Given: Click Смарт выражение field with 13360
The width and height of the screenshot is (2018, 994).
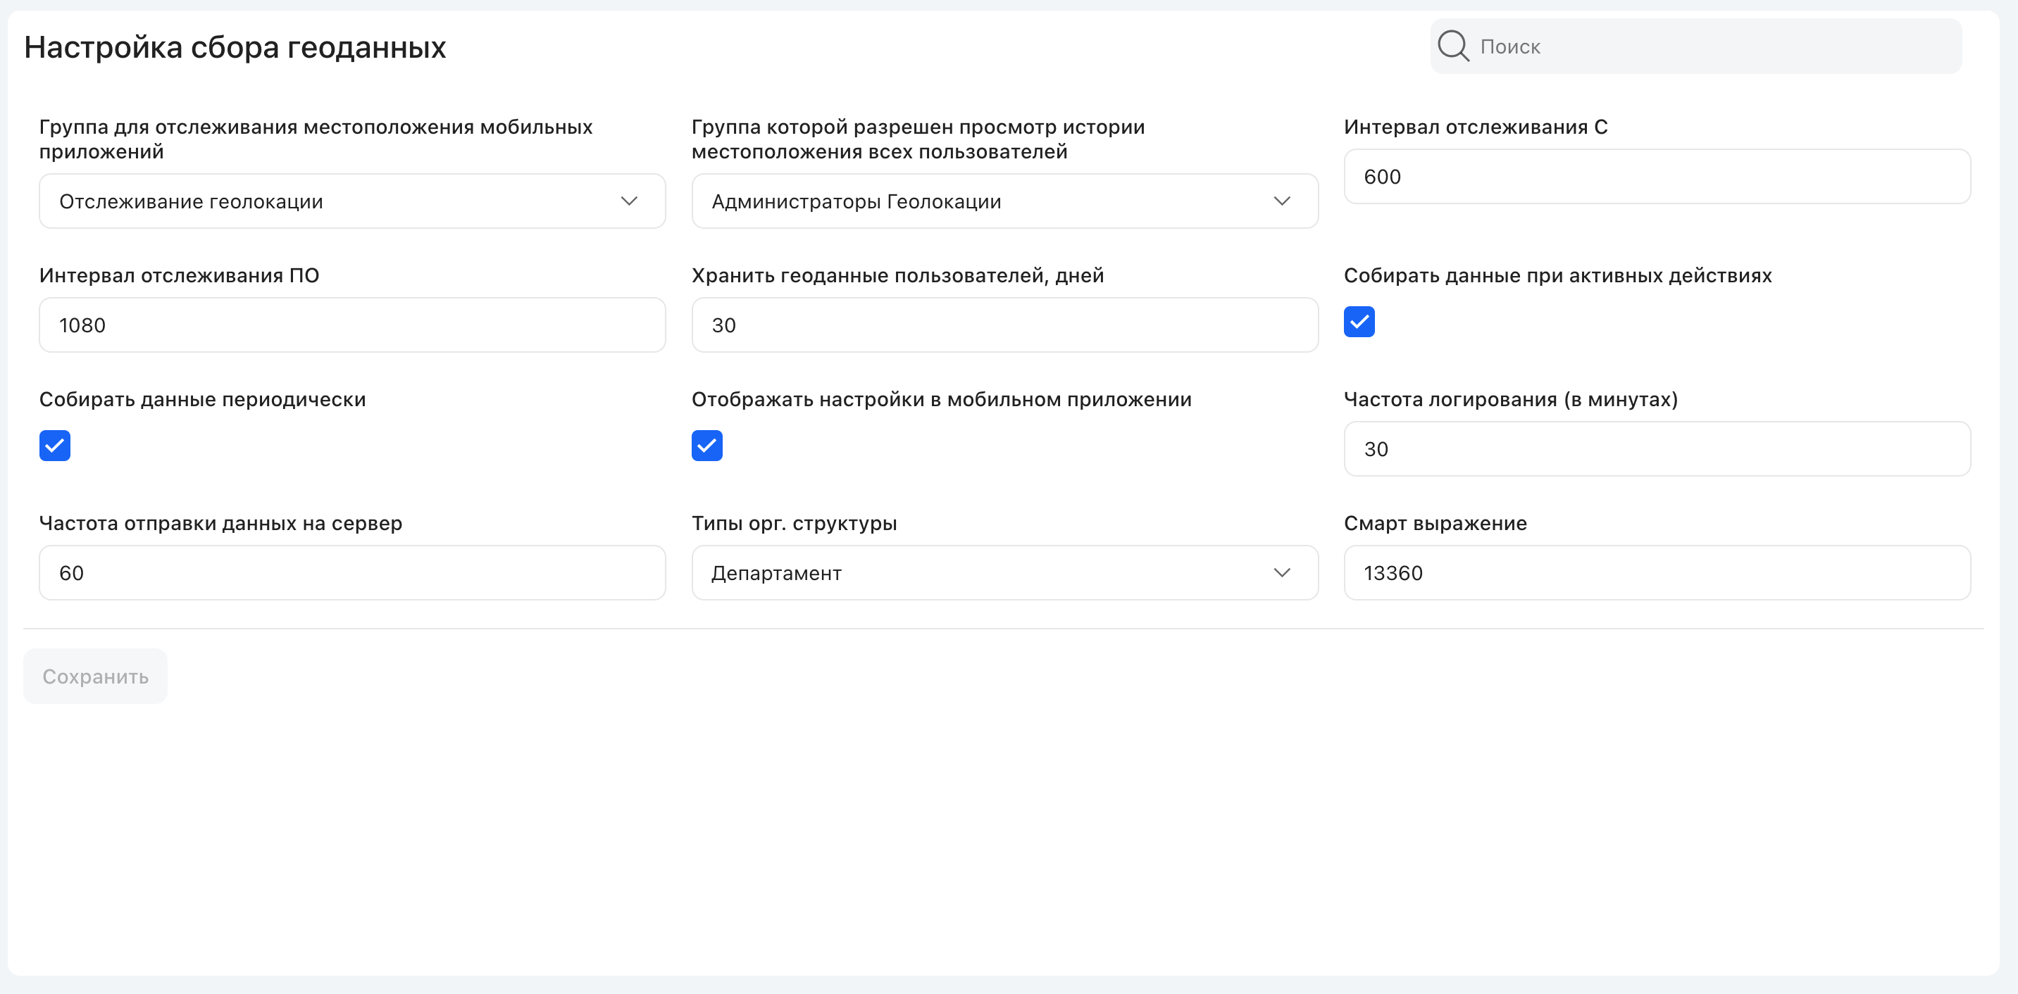Looking at the screenshot, I should tap(1657, 573).
